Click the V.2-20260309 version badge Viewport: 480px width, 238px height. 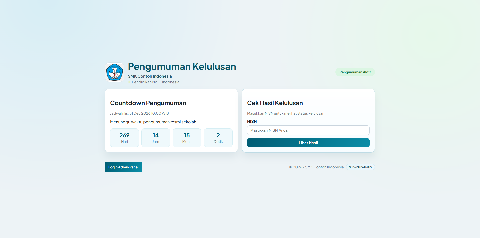(x=360, y=167)
